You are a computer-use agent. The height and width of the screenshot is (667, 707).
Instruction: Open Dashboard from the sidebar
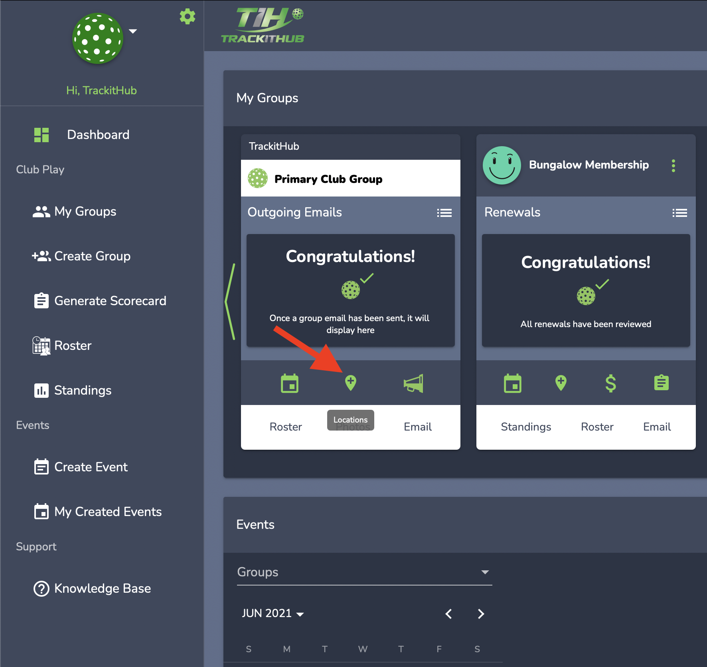[98, 135]
